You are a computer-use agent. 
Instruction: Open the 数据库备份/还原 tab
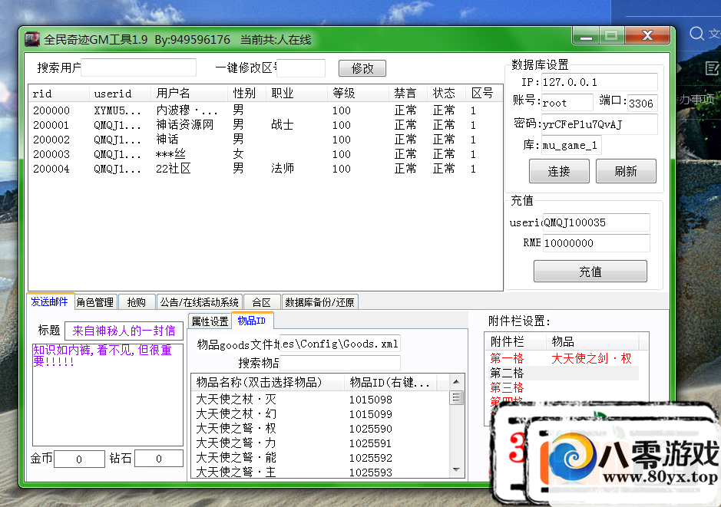[320, 302]
